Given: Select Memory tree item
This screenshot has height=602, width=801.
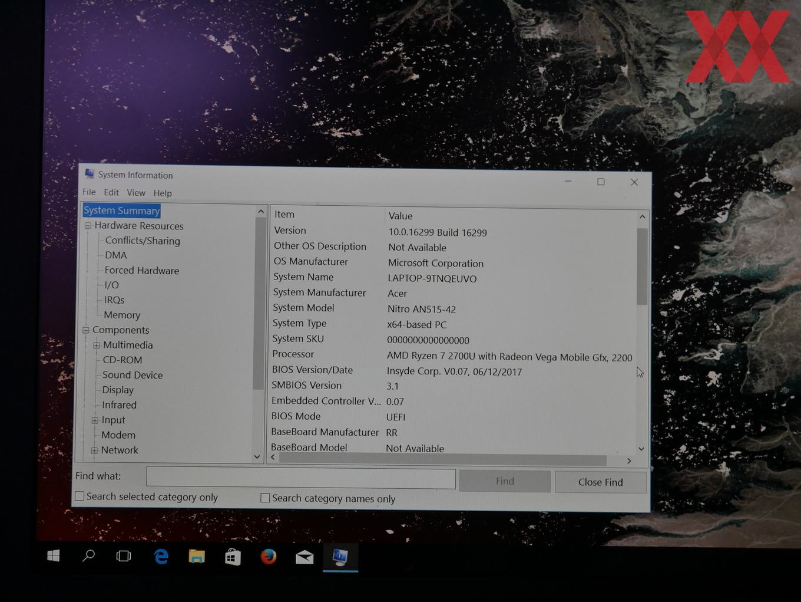Looking at the screenshot, I should 122,315.
